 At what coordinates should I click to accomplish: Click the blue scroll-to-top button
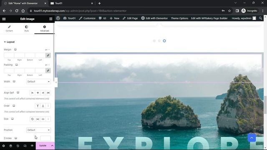[252, 138]
